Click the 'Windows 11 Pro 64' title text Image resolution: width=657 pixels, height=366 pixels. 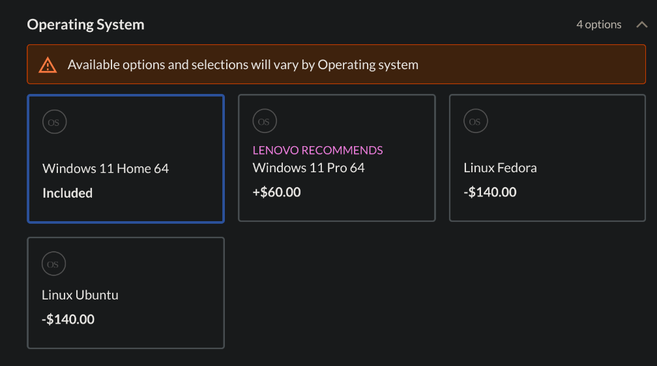tap(308, 168)
